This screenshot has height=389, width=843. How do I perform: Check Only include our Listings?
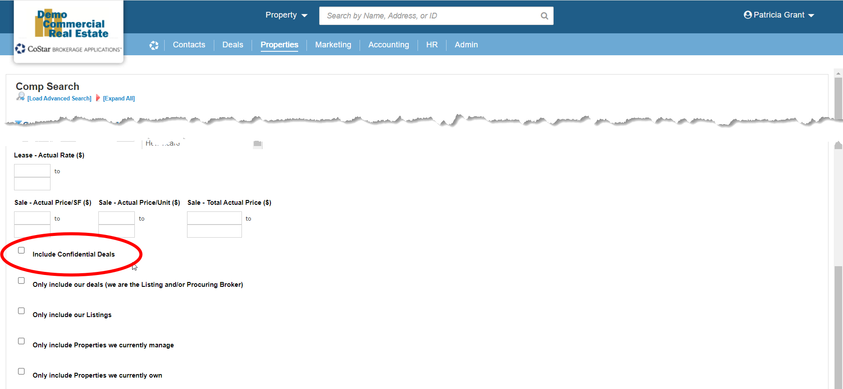(x=21, y=311)
